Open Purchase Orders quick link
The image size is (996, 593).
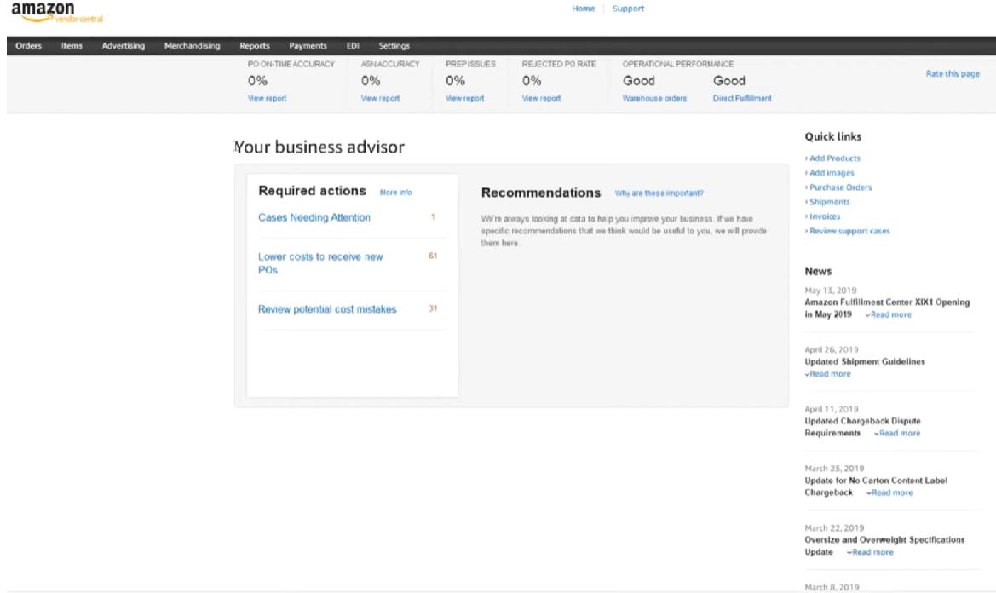840,187
